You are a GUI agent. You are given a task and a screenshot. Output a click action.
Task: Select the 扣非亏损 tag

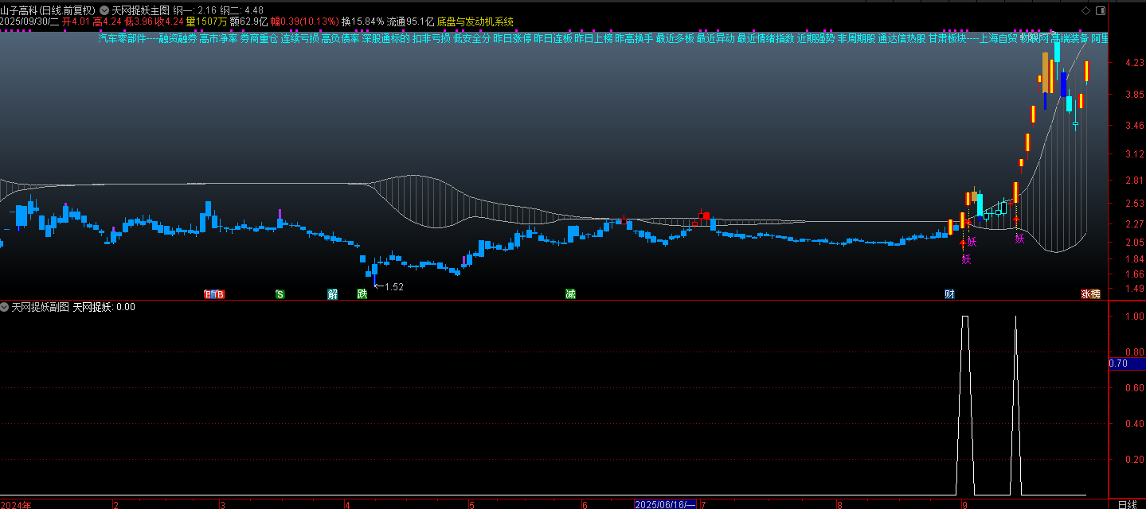pyautogui.click(x=432, y=38)
